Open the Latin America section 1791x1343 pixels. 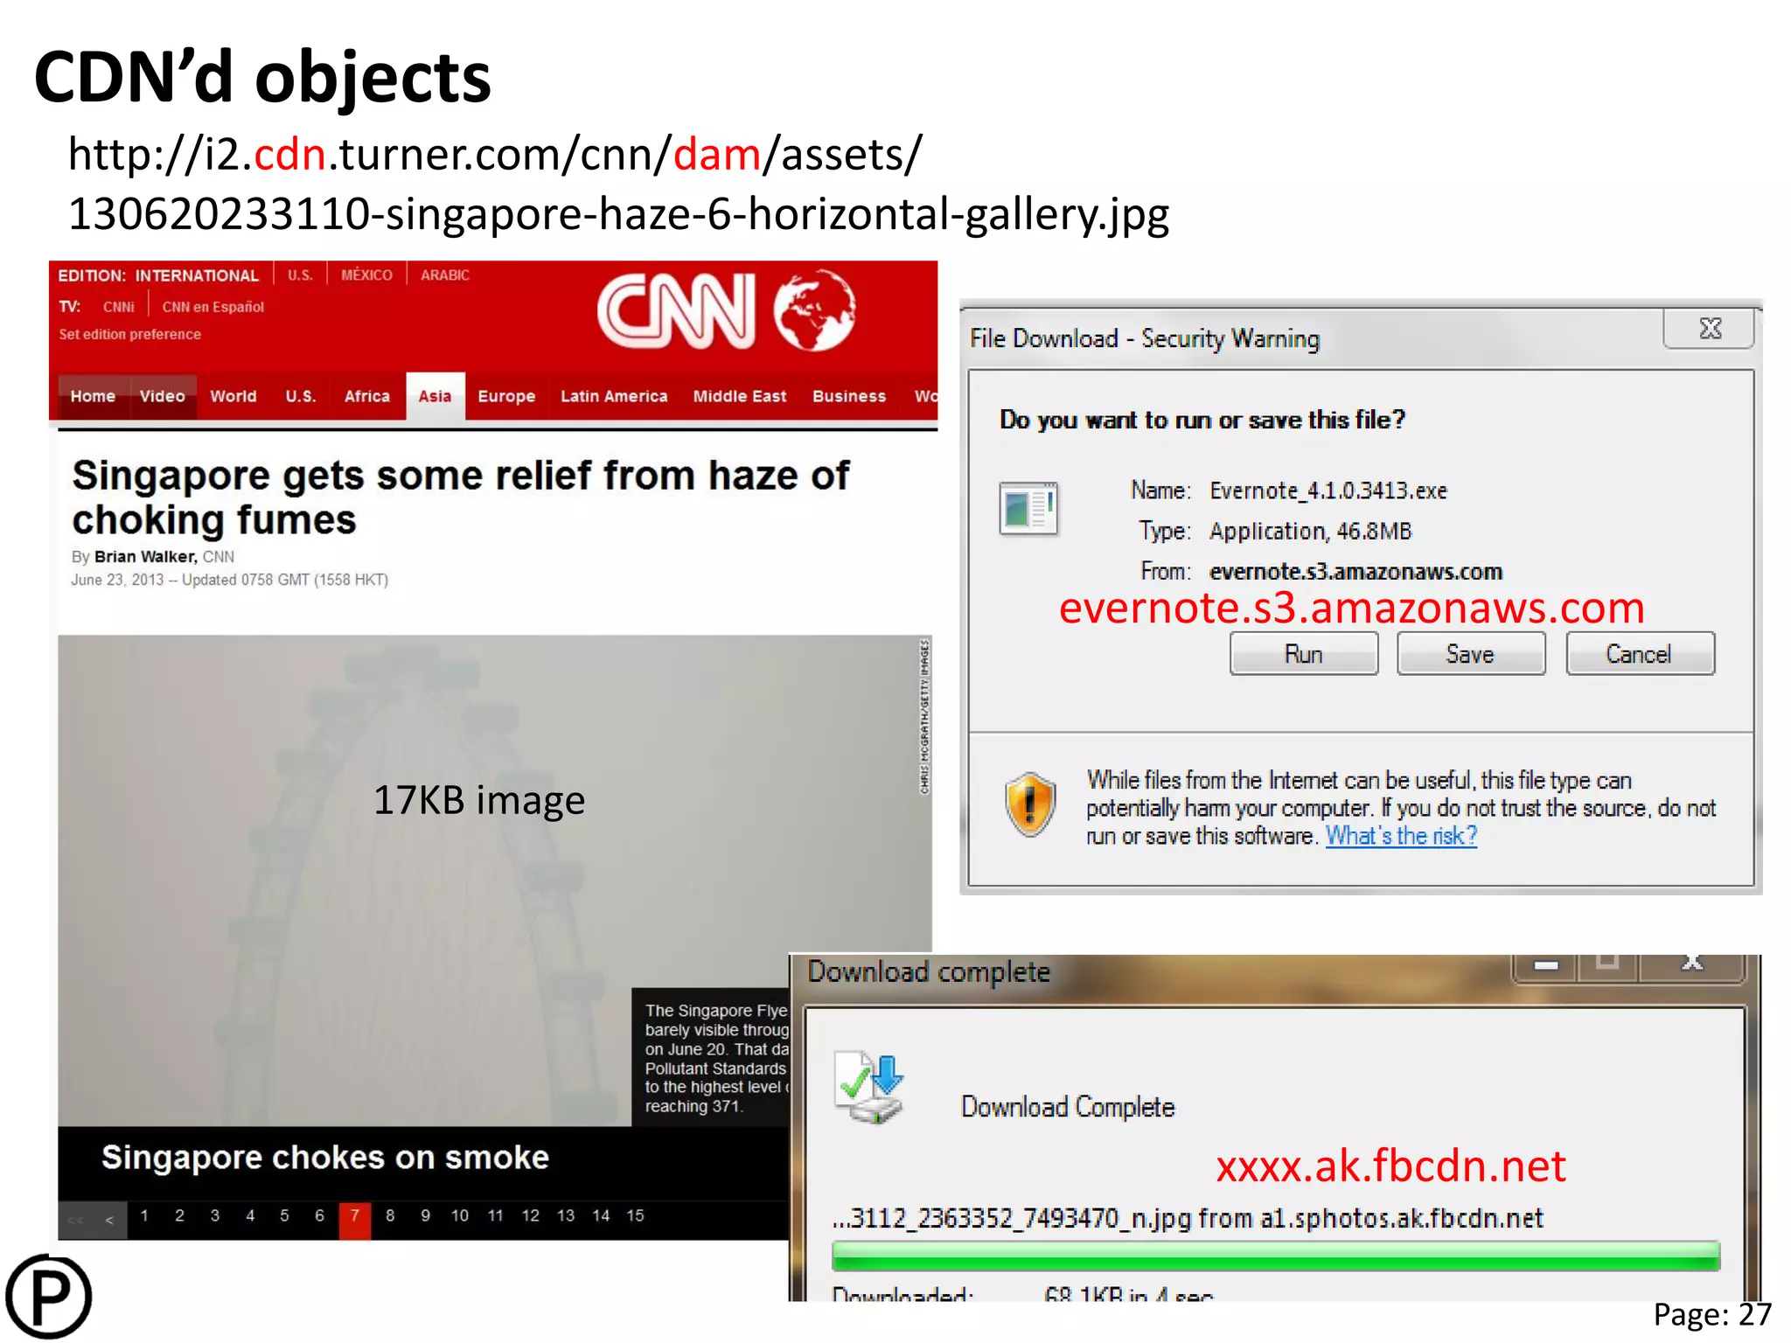(x=614, y=396)
